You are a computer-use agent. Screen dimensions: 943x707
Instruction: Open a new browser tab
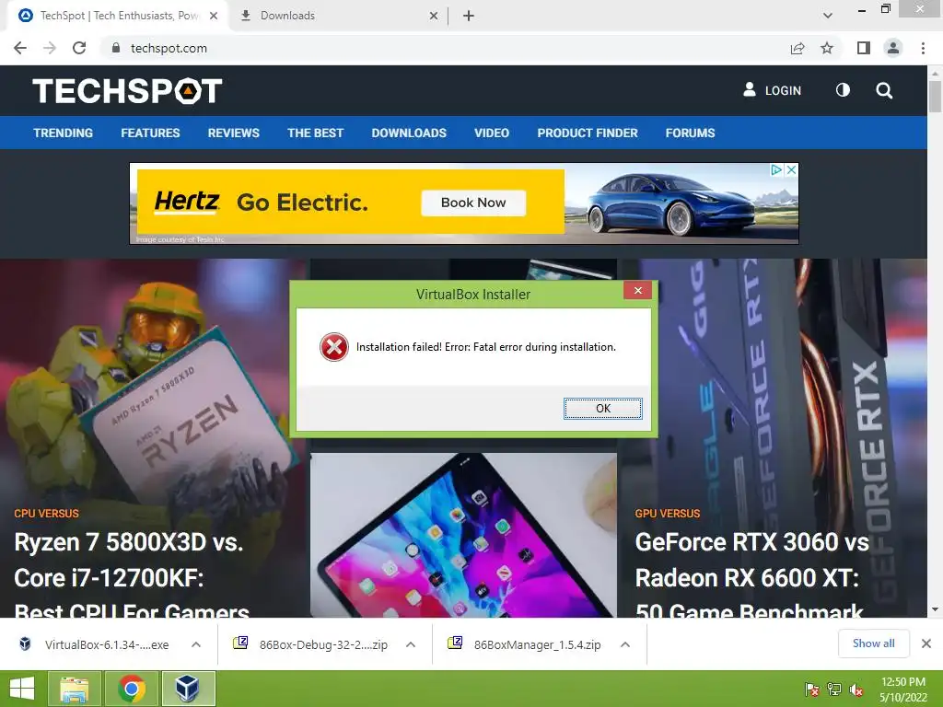[x=469, y=16]
